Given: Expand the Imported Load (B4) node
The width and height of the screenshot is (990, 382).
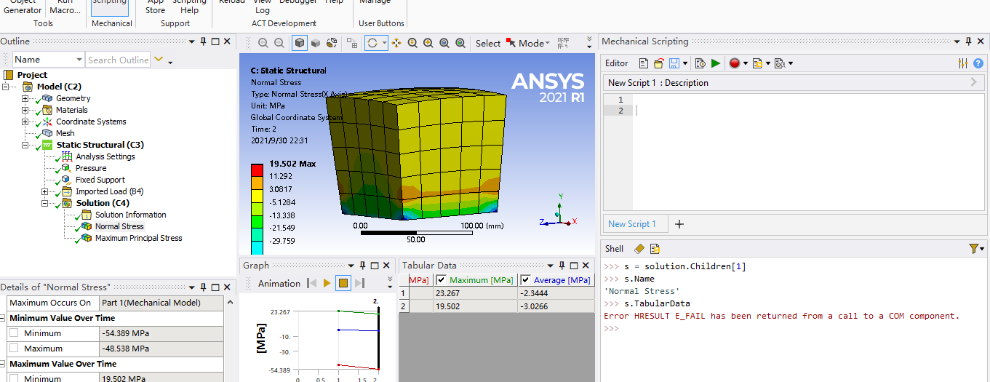Looking at the screenshot, I should pos(45,191).
